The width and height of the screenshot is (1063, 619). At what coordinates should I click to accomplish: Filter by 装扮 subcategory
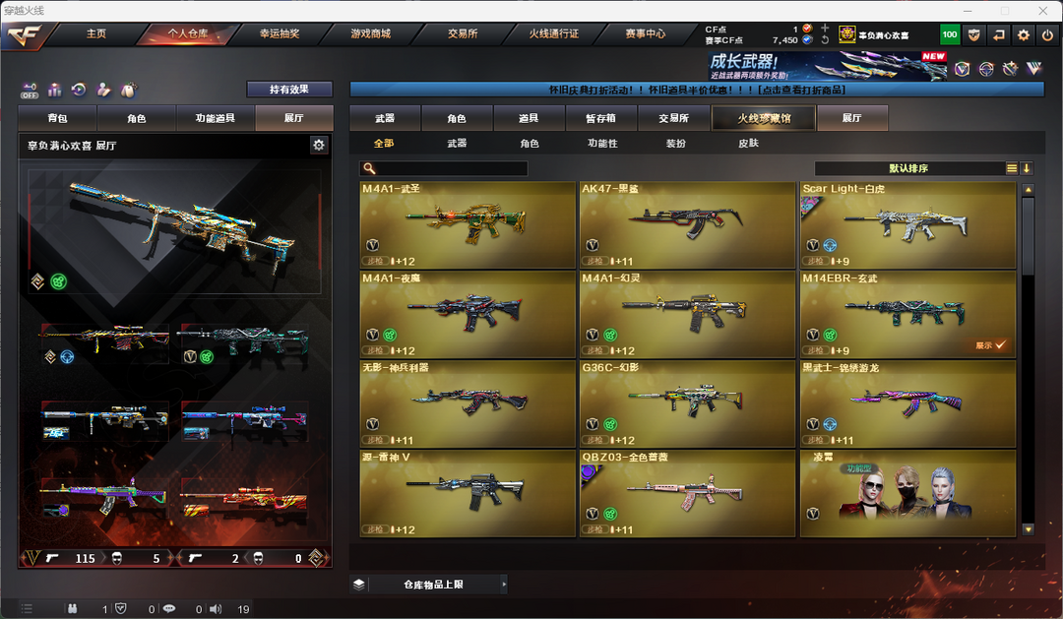676,143
